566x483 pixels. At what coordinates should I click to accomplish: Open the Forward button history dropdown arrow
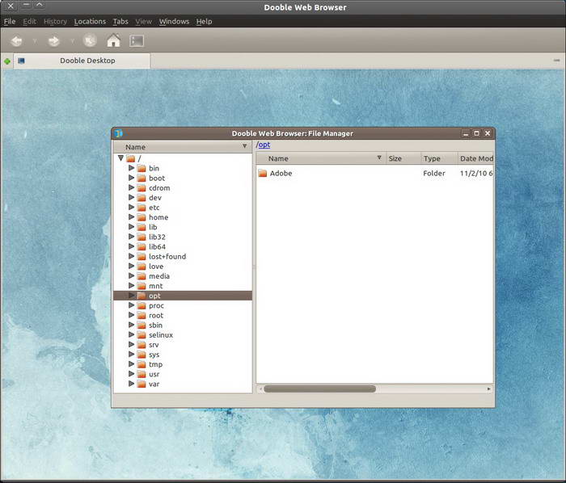click(72, 41)
